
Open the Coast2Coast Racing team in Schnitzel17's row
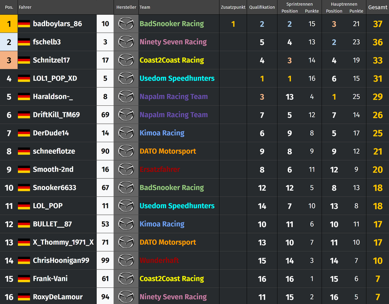pos(172,60)
